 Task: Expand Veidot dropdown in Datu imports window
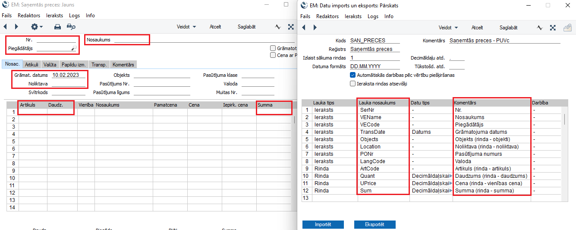click(x=449, y=28)
